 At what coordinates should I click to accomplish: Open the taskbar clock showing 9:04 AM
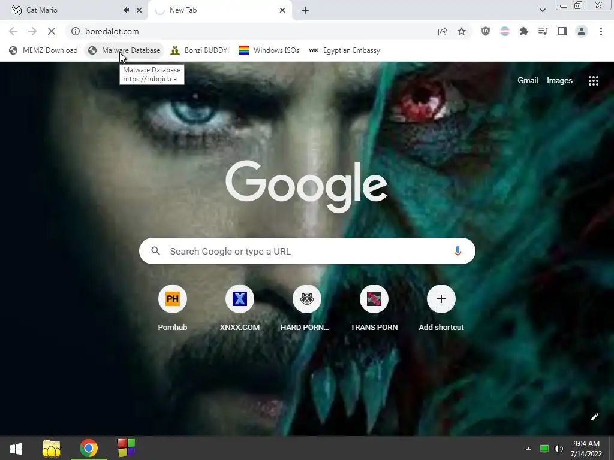pos(586,448)
